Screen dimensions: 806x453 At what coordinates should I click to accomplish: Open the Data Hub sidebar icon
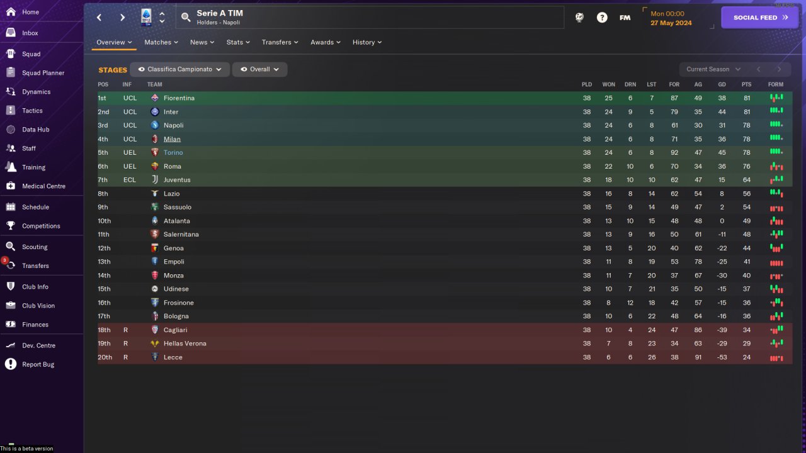tap(11, 130)
